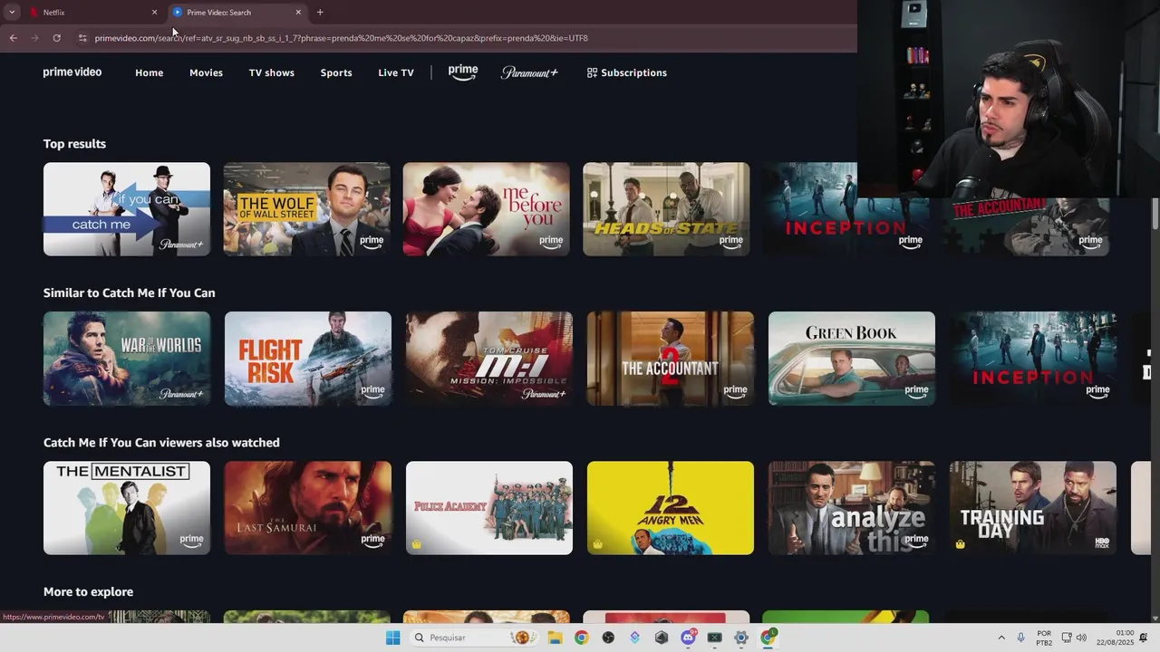Open the network icon in system tray
This screenshot has width=1160, height=652.
coord(1067,638)
